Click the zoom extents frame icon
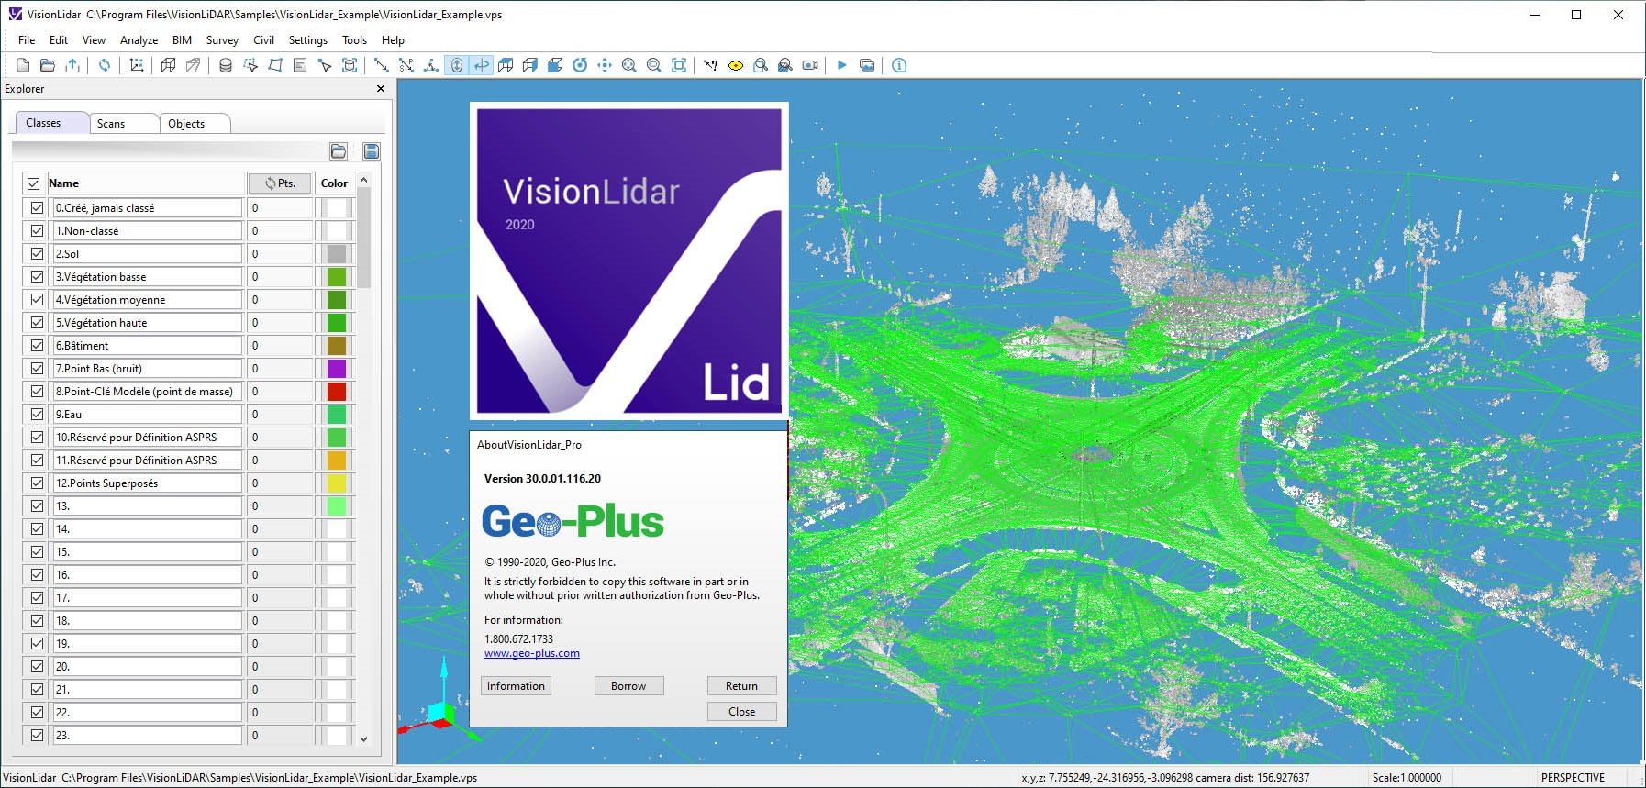Screen dimensions: 1646x788 coord(679,65)
